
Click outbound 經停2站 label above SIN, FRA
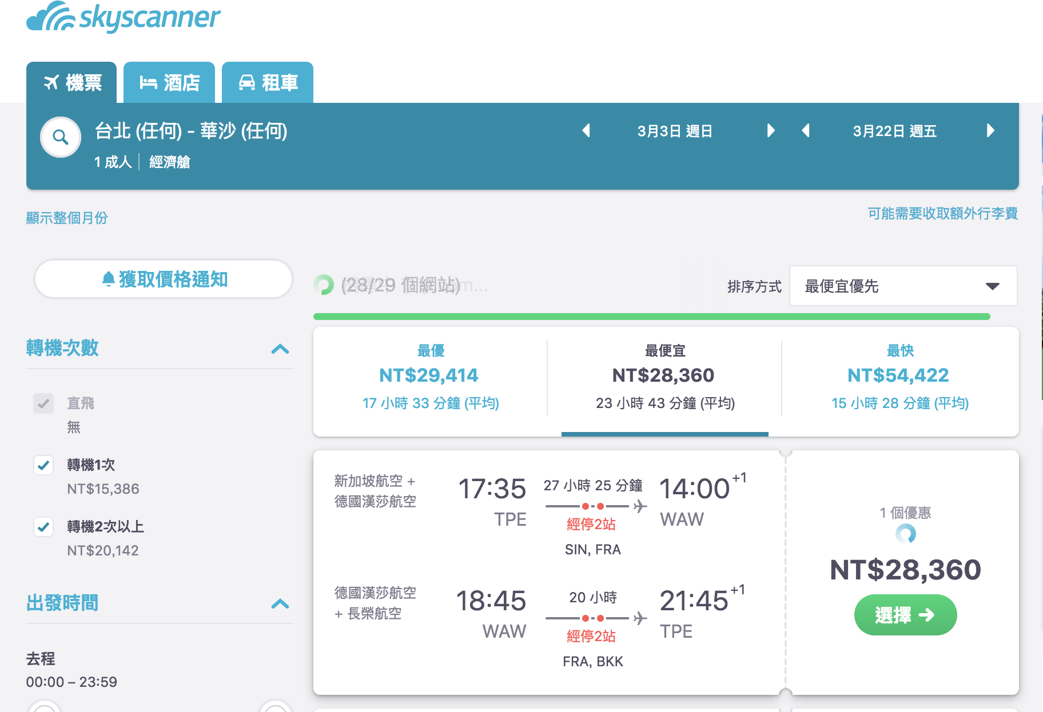[591, 524]
